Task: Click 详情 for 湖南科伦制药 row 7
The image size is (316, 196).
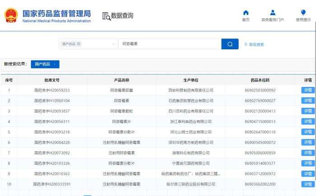Action: click(x=308, y=153)
